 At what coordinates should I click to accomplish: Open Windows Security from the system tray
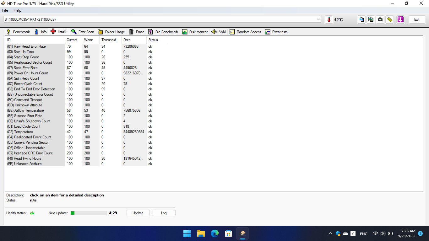[338, 234]
